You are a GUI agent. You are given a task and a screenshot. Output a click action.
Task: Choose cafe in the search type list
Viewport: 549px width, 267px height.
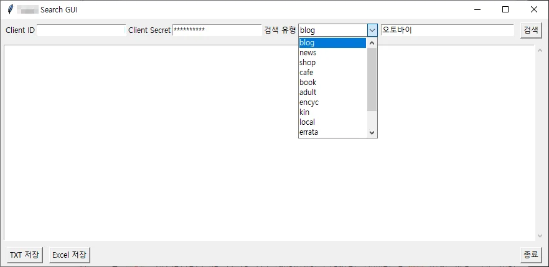coord(332,73)
